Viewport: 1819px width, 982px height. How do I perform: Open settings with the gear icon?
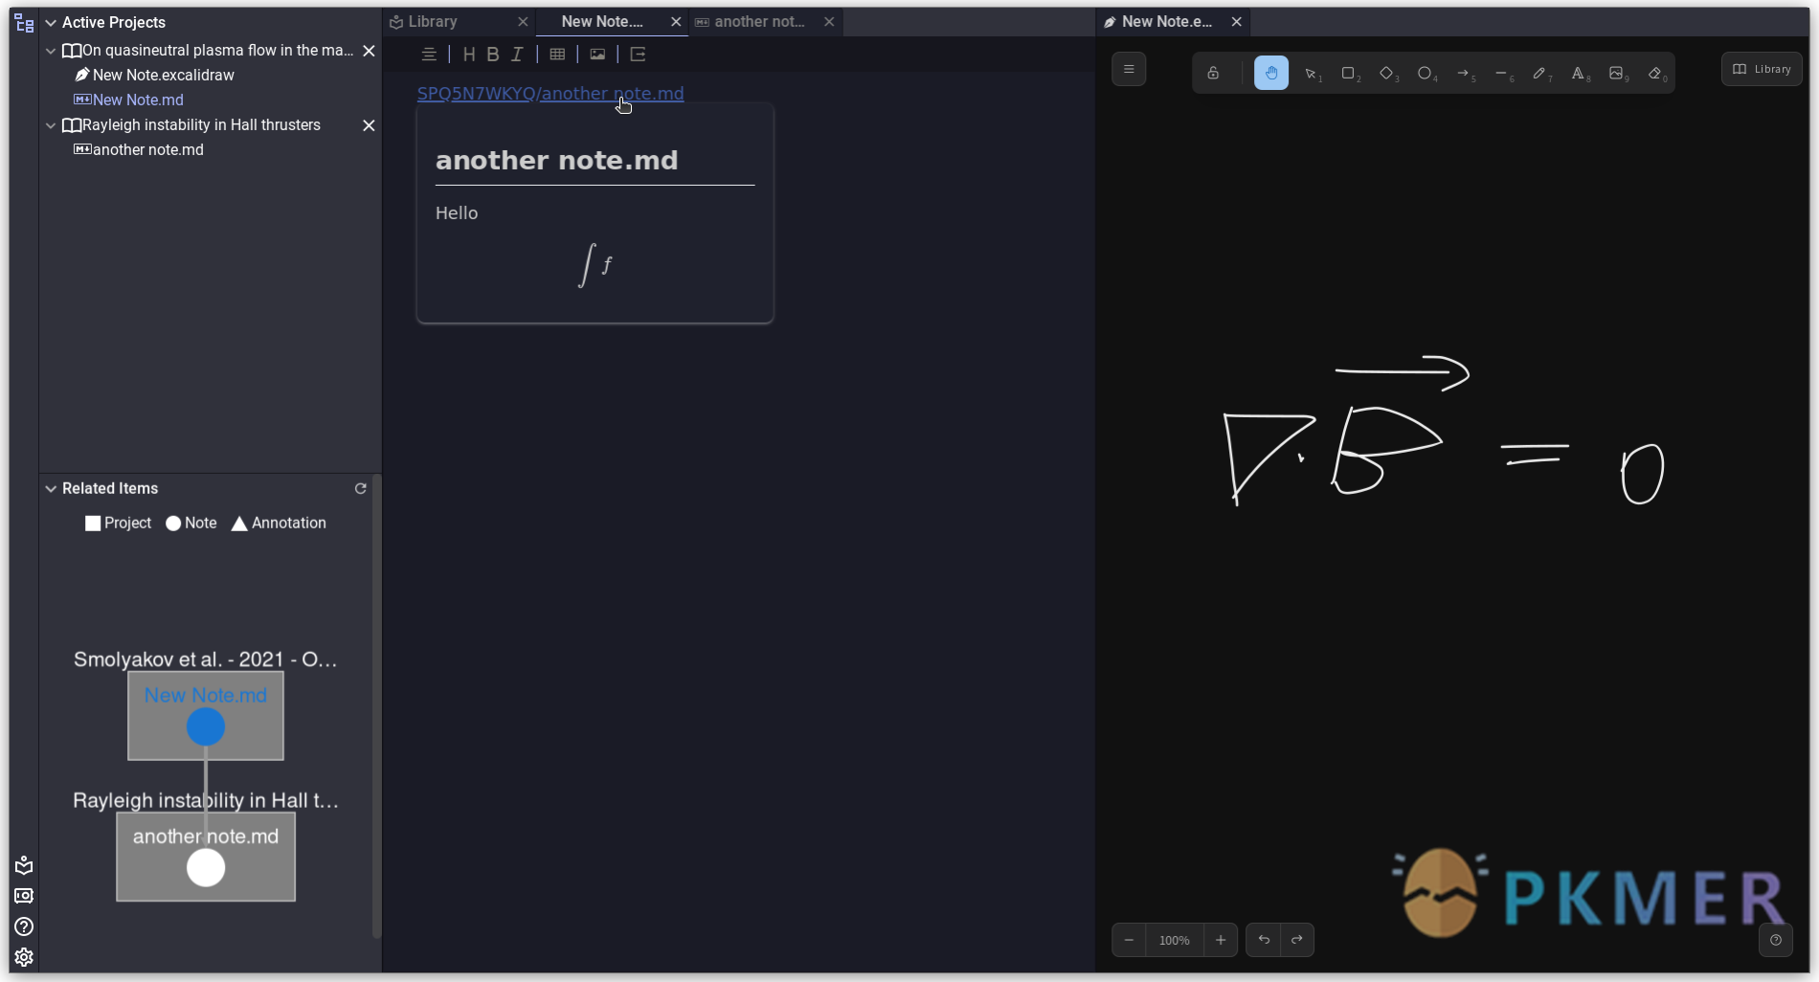(24, 957)
